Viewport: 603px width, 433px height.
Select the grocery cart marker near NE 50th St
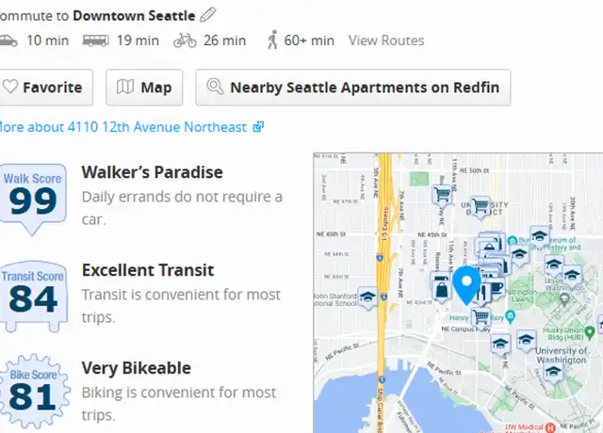(x=442, y=195)
